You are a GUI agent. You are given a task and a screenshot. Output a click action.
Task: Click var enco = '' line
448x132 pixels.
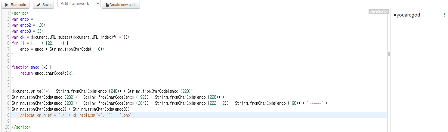[26, 19]
